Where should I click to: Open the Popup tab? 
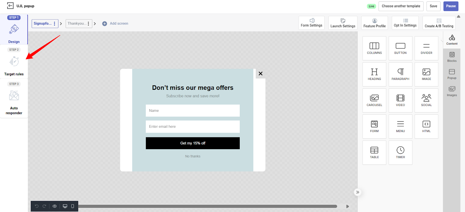click(x=452, y=74)
